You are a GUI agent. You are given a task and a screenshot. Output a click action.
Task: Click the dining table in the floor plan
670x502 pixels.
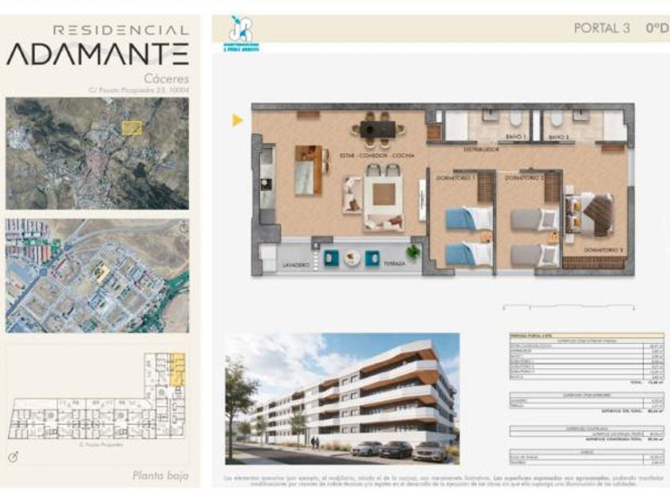tap(378, 129)
